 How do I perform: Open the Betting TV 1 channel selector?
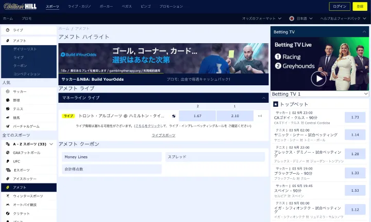[x=319, y=94]
